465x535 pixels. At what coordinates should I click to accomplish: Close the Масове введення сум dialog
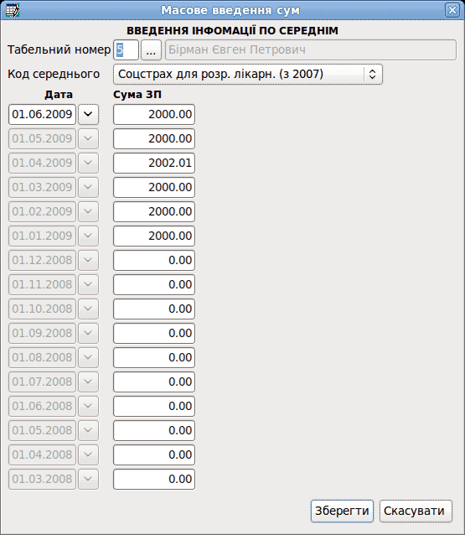pos(452,10)
